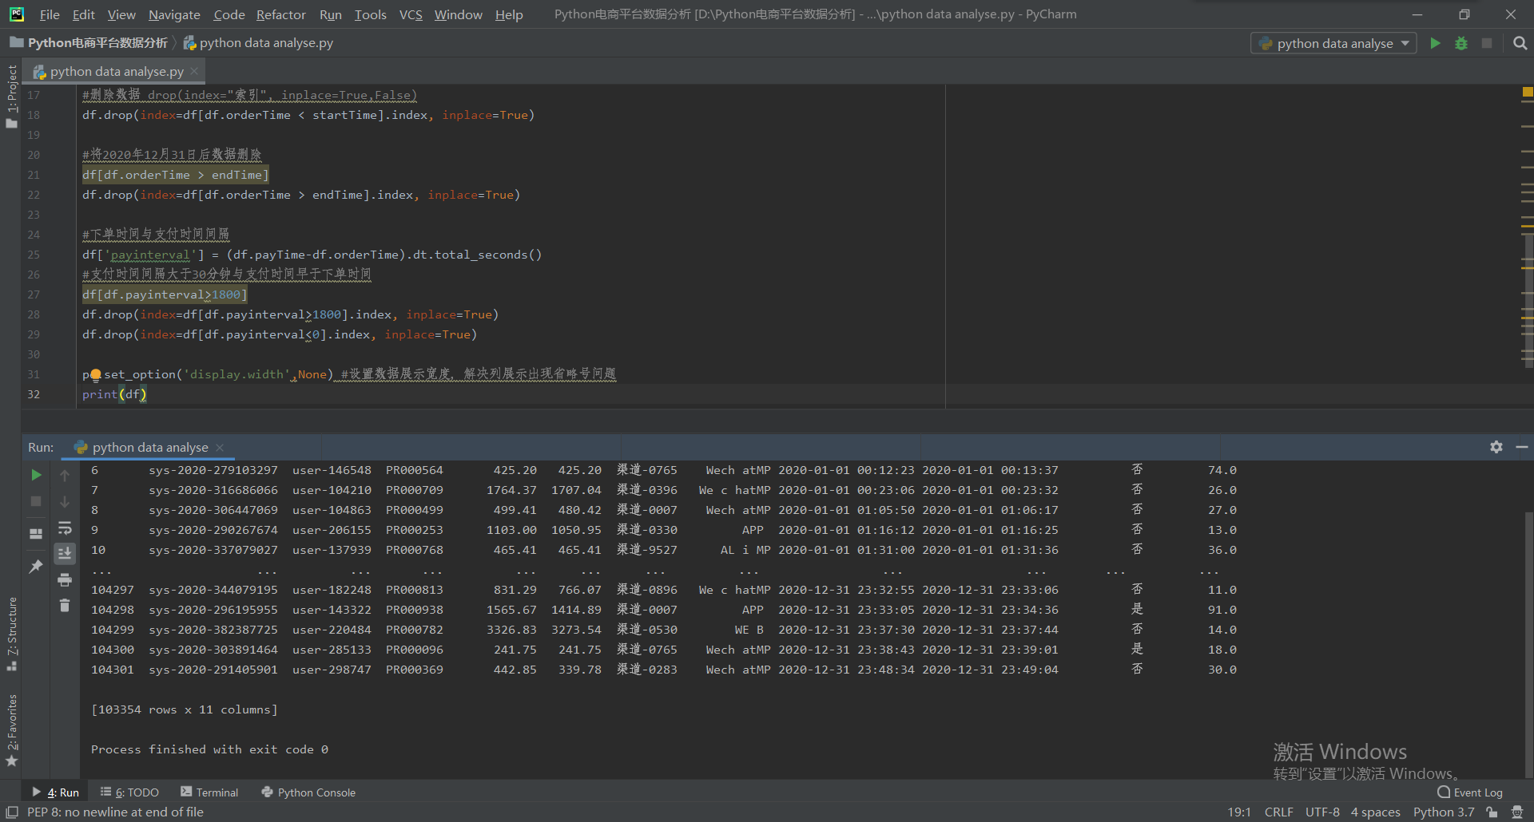1534x822 pixels.
Task: Open the VCS menu
Action: coord(411,14)
